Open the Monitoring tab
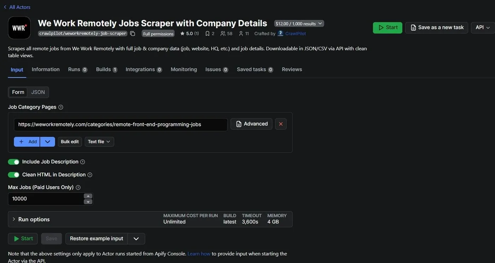495x263 pixels. [x=184, y=70]
